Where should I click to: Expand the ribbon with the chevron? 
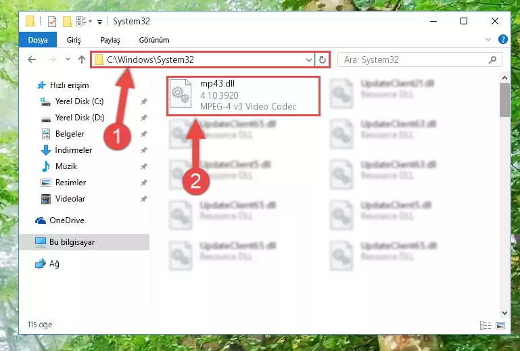click(x=488, y=39)
